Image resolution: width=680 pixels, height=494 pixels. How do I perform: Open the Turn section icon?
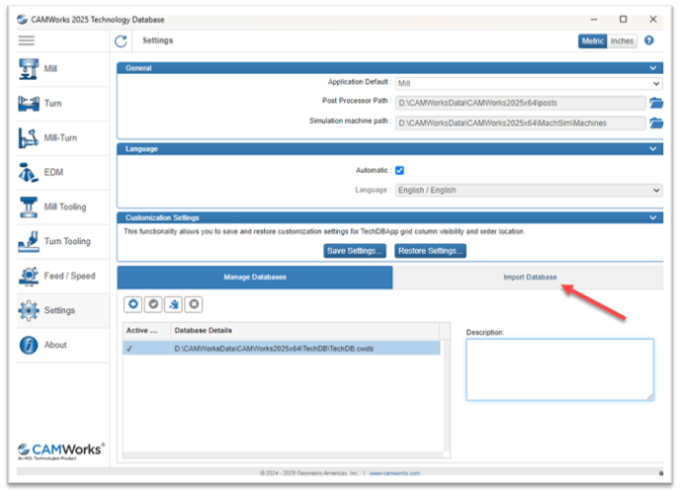point(29,104)
